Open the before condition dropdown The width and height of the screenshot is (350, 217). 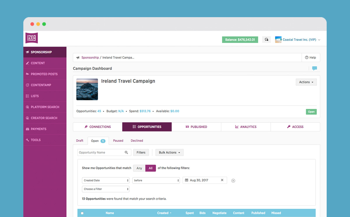pyautogui.click(x=156, y=180)
